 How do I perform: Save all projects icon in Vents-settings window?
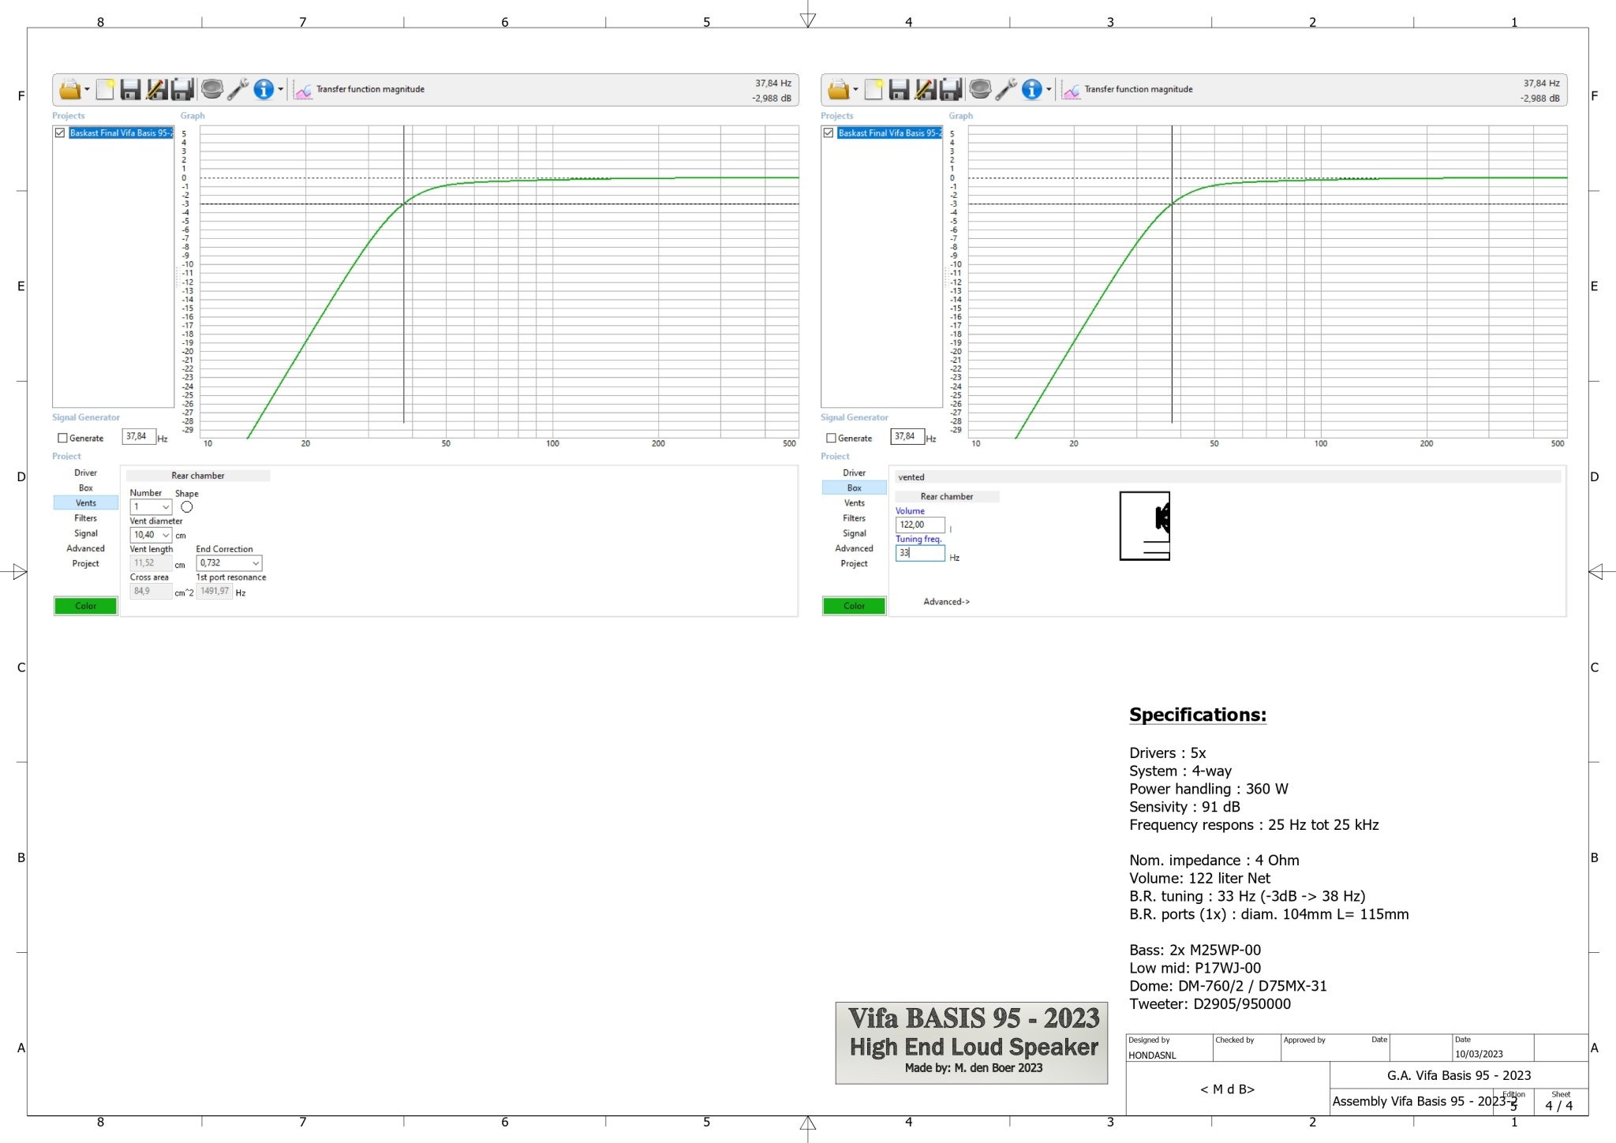(x=182, y=89)
